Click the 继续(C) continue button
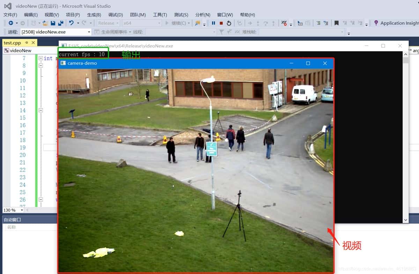This screenshot has width=419, height=274. [178, 23]
